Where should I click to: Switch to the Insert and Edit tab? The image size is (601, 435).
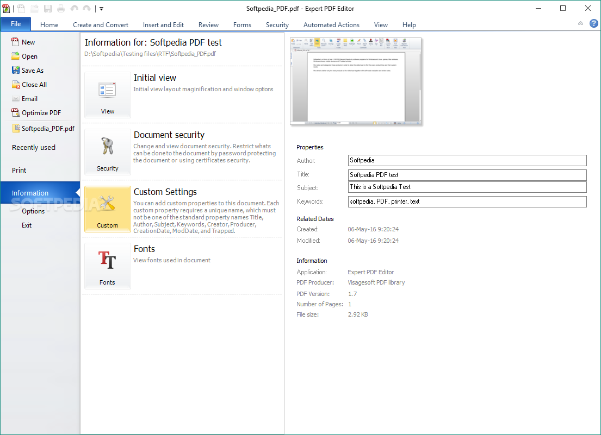click(x=163, y=25)
